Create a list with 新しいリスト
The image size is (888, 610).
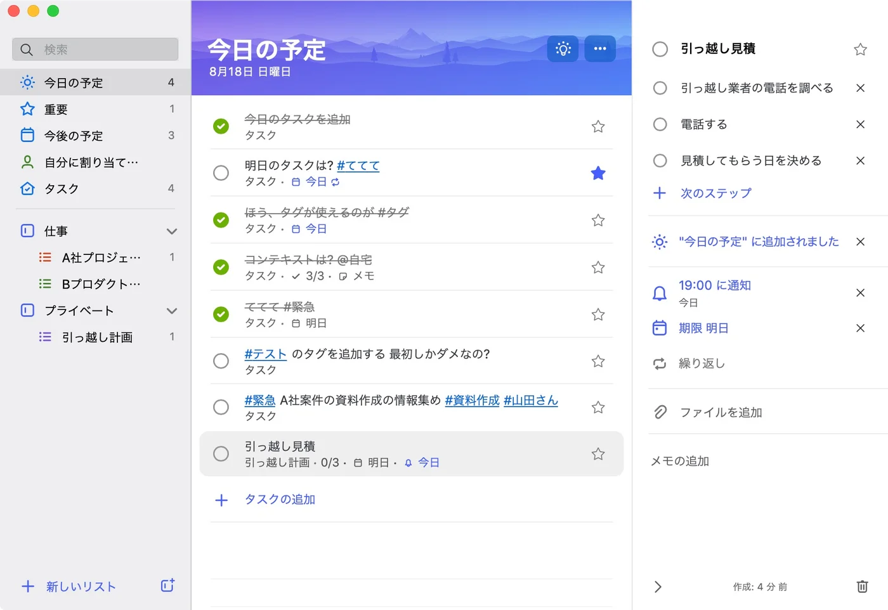pyautogui.click(x=81, y=587)
